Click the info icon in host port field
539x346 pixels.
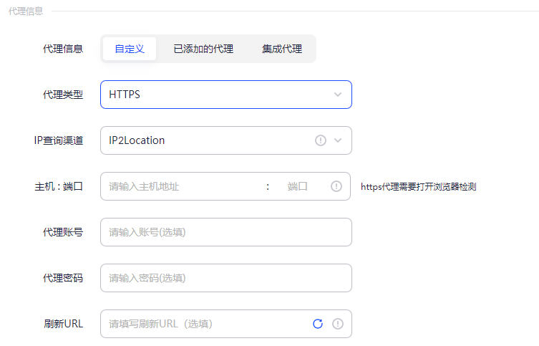tap(336, 186)
